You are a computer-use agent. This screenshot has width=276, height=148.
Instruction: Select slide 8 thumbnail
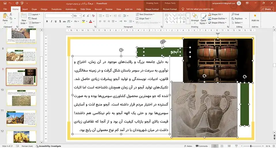coord(22,56)
